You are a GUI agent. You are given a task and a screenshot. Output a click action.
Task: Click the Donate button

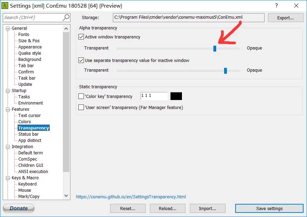point(19,208)
